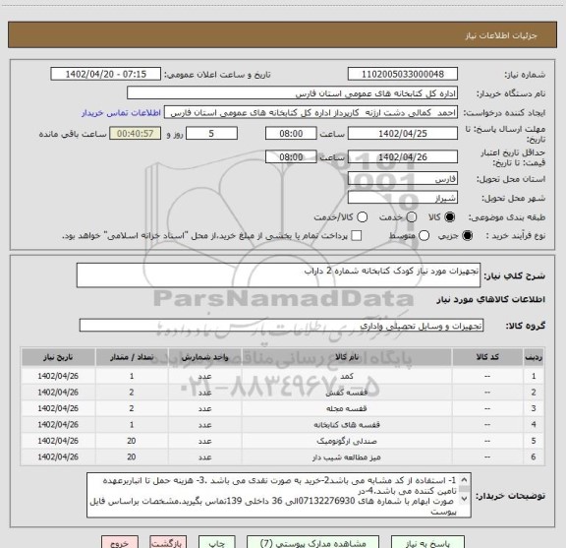
Task: Toggle the اسناد خزانه اسلامی payment checkbox
Action: (x=357, y=236)
